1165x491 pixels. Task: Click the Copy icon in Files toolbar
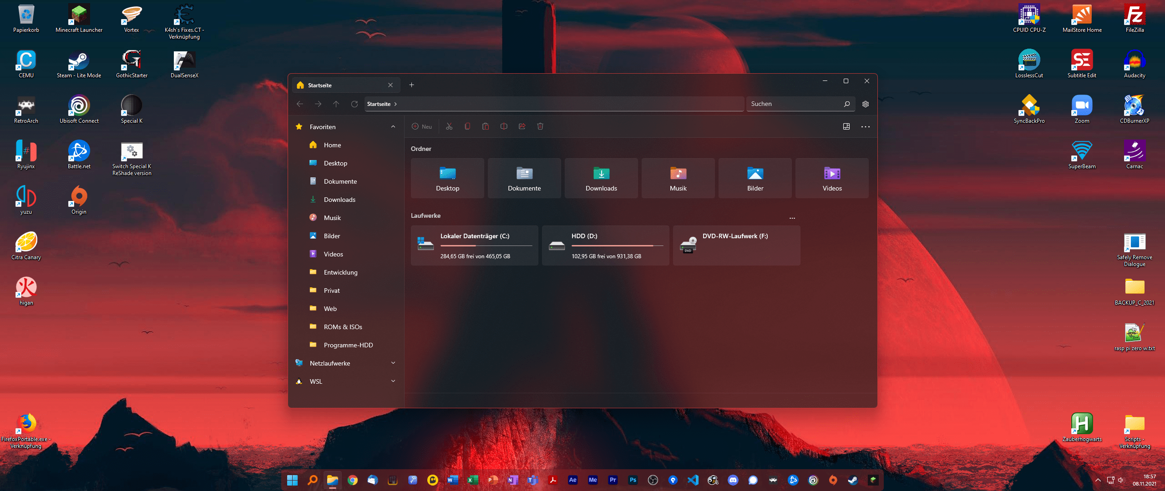click(467, 126)
